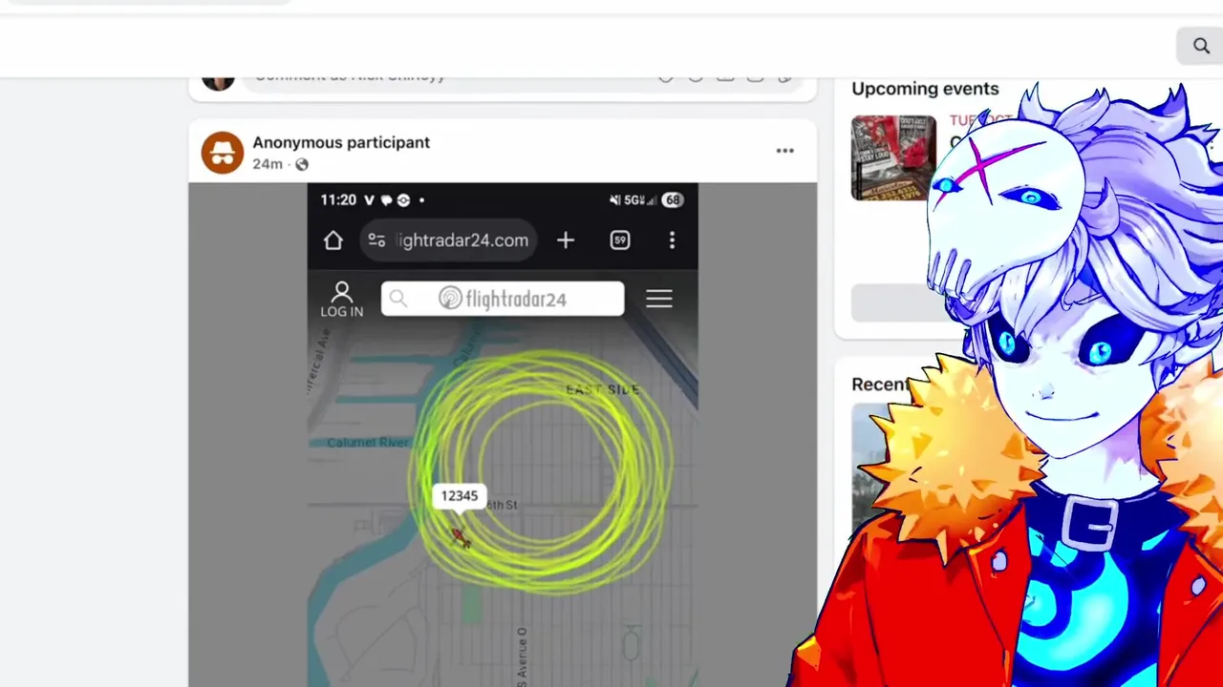Screen dimensions: 1223x687
Task: Tap the tab switcher showing 59
Action: [x=620, y=240]
